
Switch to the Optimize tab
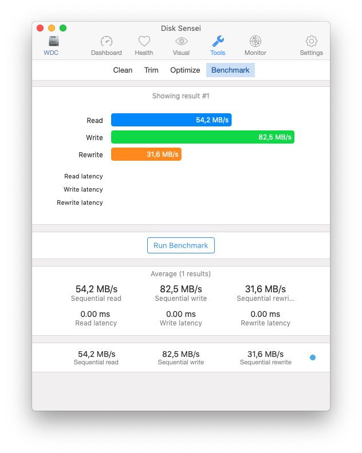tap(185, 70)
